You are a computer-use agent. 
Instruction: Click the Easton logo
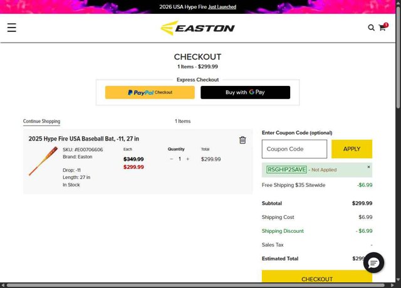pos(197,28)
